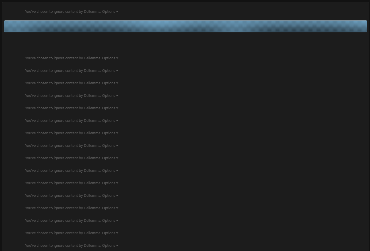Image resolution: width=370 pixels, height=251 pixels.
Task: Open the Options dropdown above the blue bar
Action: coord(110,12)
